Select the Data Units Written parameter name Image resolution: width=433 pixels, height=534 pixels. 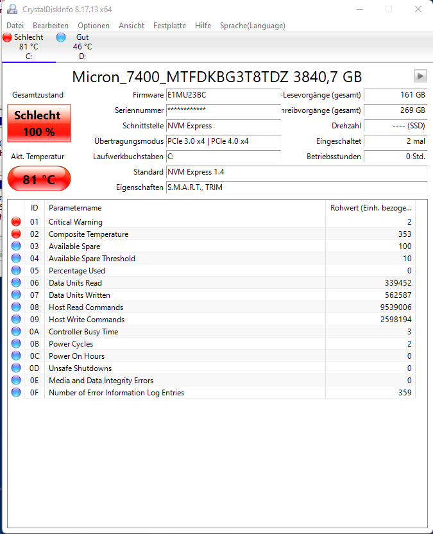coord(80,295)
